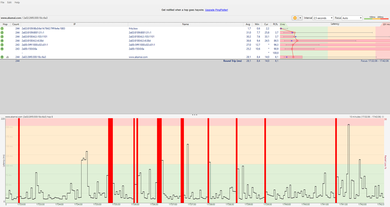Open the Edit menu

click(x=9, y=2)
